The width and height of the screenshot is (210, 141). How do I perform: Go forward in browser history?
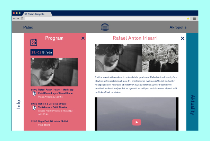click(18, 18)
